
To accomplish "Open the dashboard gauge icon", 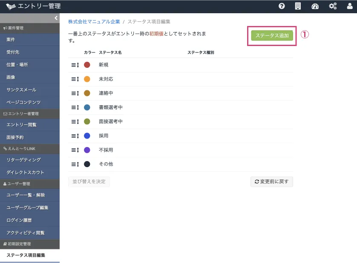I will click(315, 6).
